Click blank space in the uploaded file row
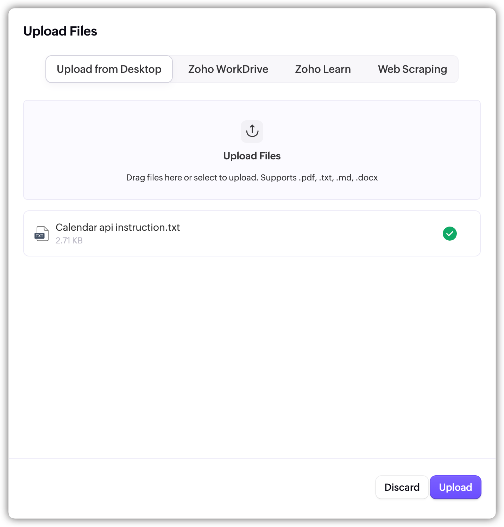 click(x=299, y=234)
